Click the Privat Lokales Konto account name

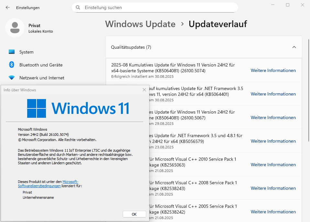click(x=40, y=28)
